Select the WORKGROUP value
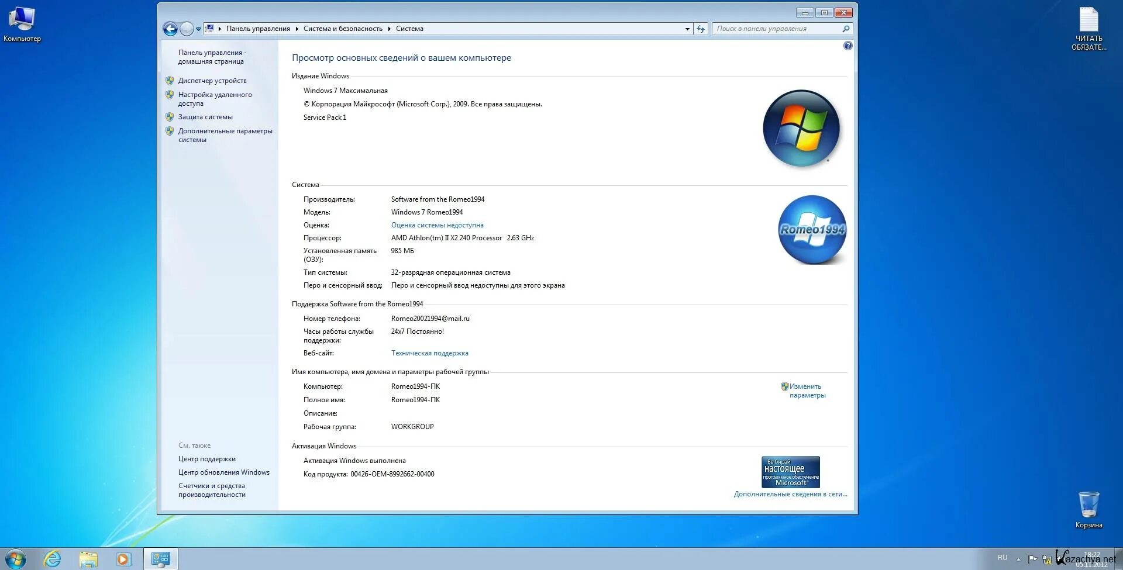This screenshot has height=570, width=1123. [412, 427]
